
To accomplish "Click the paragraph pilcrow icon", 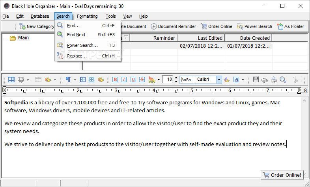I will tap(68, 80).
